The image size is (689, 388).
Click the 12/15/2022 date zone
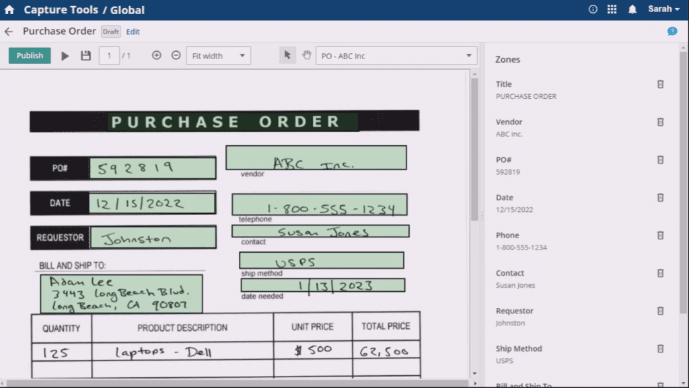click(x=152, y=203)
